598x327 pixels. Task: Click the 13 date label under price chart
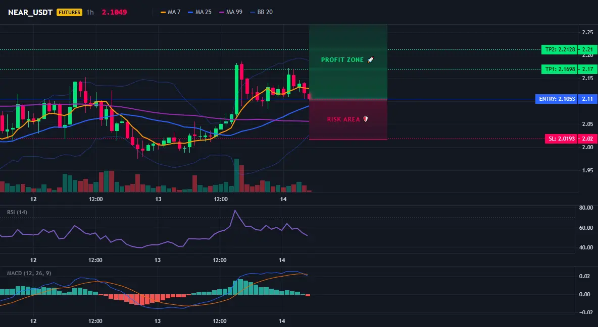click(x=158, y=199)
